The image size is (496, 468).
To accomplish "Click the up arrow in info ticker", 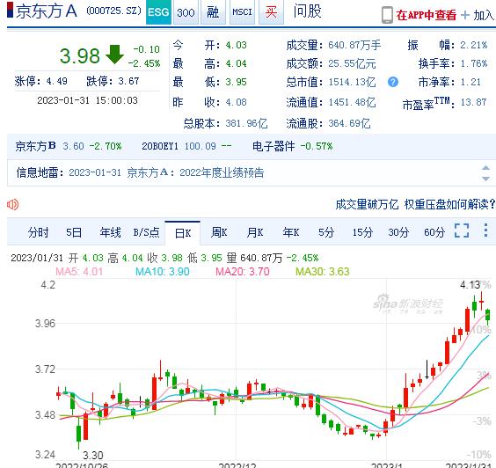I will [x=485, y=168].
